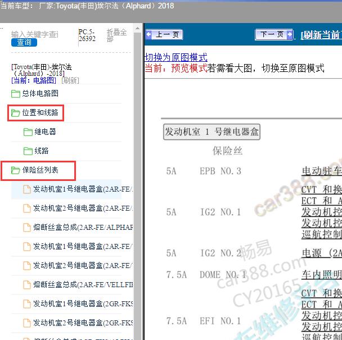Click 折叠全部 to collapse all
The width and height of the screenshot is (342, 340).
[116, 35]
